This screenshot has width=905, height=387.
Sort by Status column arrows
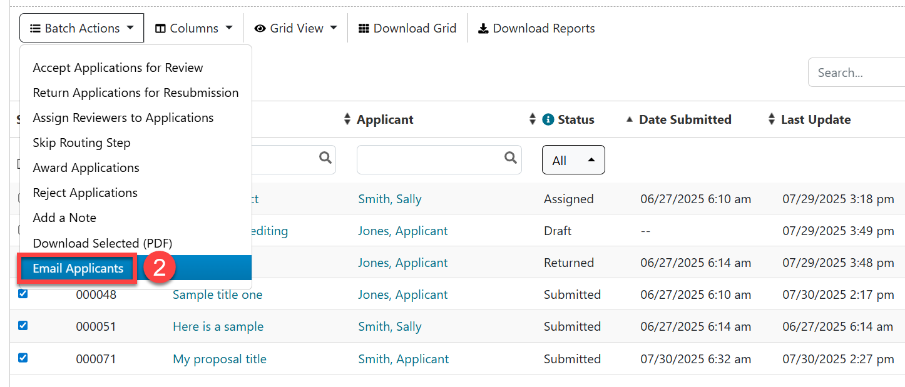coord(533,119)
